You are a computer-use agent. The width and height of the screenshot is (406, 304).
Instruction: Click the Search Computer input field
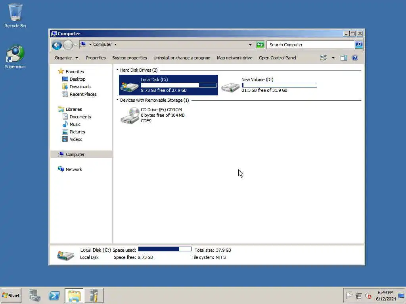click(x=311, y=45)
